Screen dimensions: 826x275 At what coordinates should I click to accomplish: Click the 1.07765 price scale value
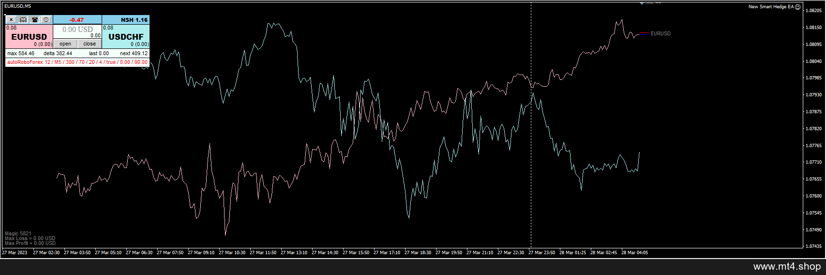click(x=814, y=145)
